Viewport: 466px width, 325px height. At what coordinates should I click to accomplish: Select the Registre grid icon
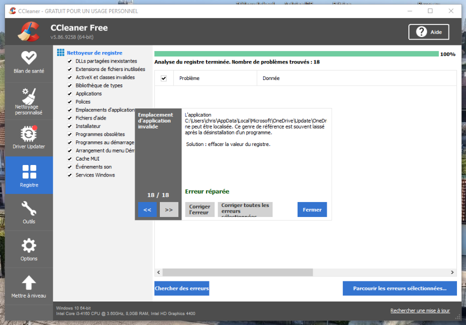29,172
